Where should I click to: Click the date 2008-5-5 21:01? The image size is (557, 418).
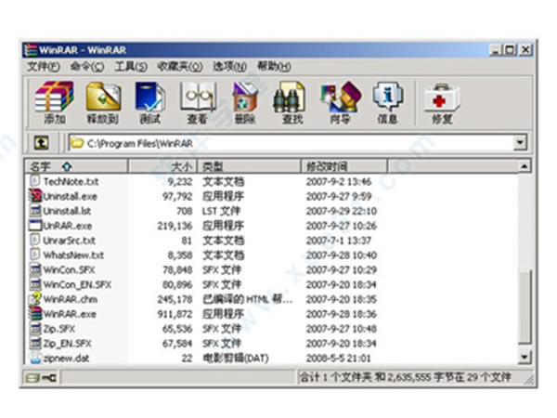click(339, 358)
